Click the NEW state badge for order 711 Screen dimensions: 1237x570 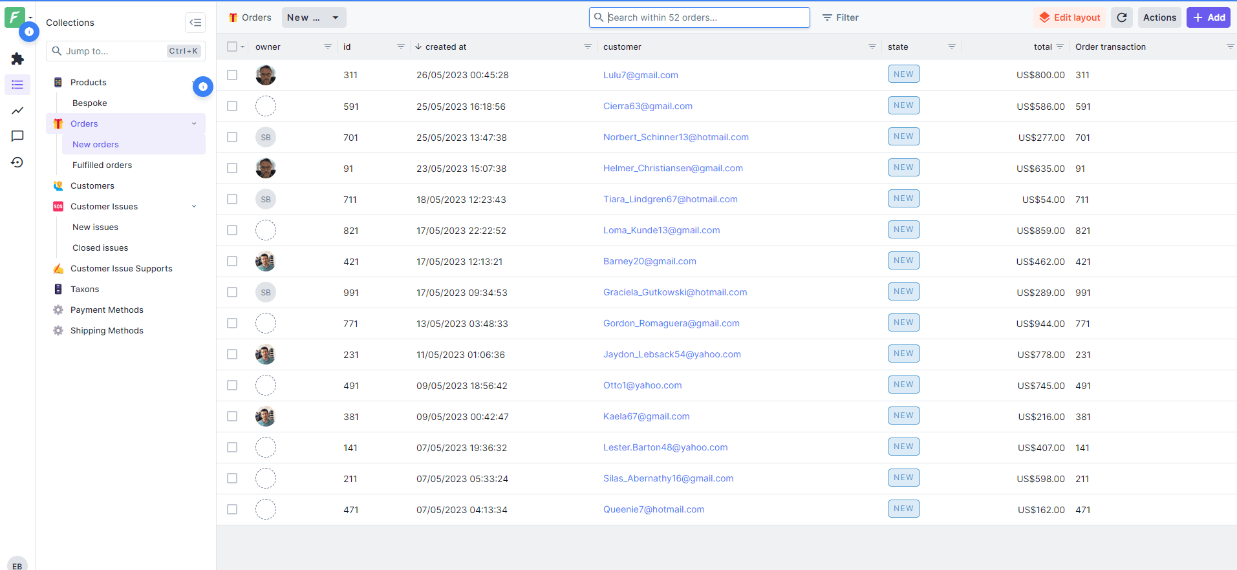click(x=903, y=198)
